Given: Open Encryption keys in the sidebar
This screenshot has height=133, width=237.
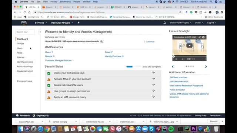Looking at the screenshot, I should pyautogui.click(x=24, y=81).
